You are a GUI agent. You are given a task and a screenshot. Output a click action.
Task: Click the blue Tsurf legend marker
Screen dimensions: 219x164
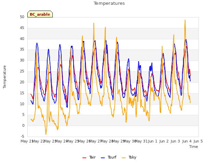tap(103, 158)
